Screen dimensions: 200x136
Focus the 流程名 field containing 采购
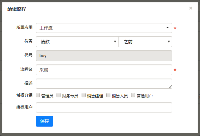click(104, 70)
